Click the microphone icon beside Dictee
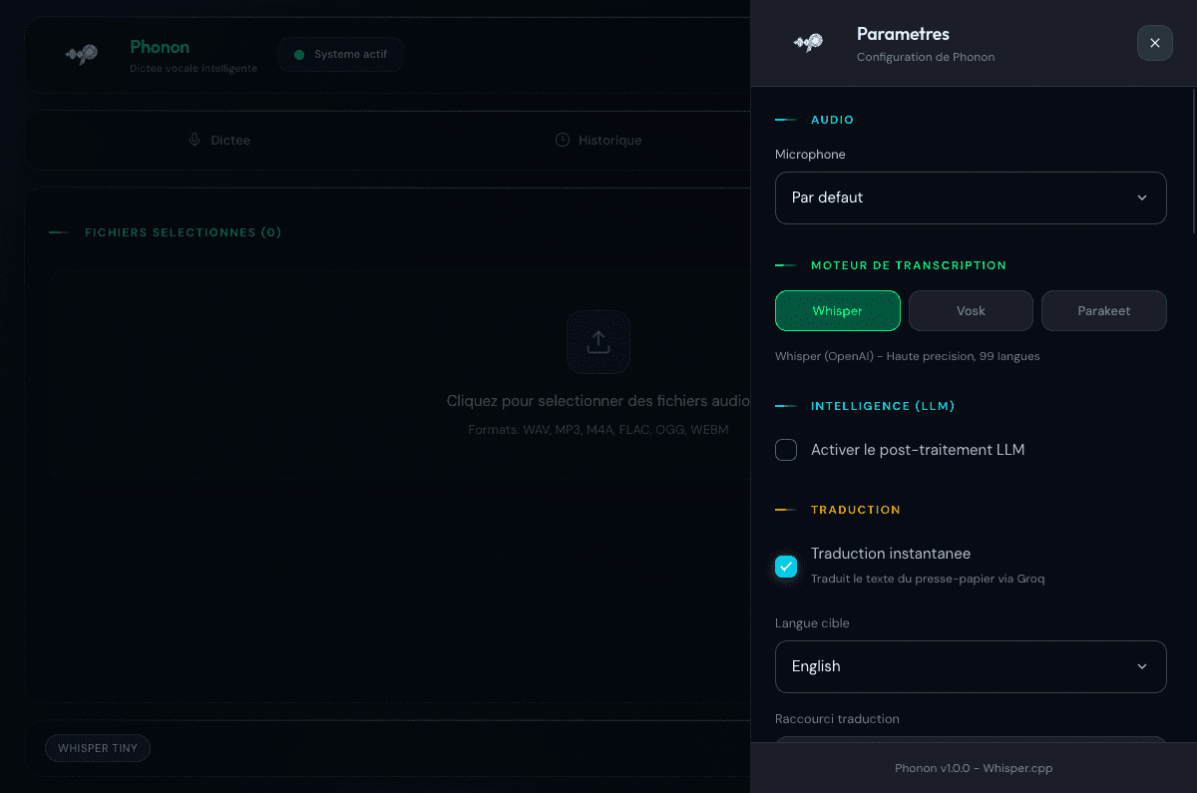 [x=195, y=140]
